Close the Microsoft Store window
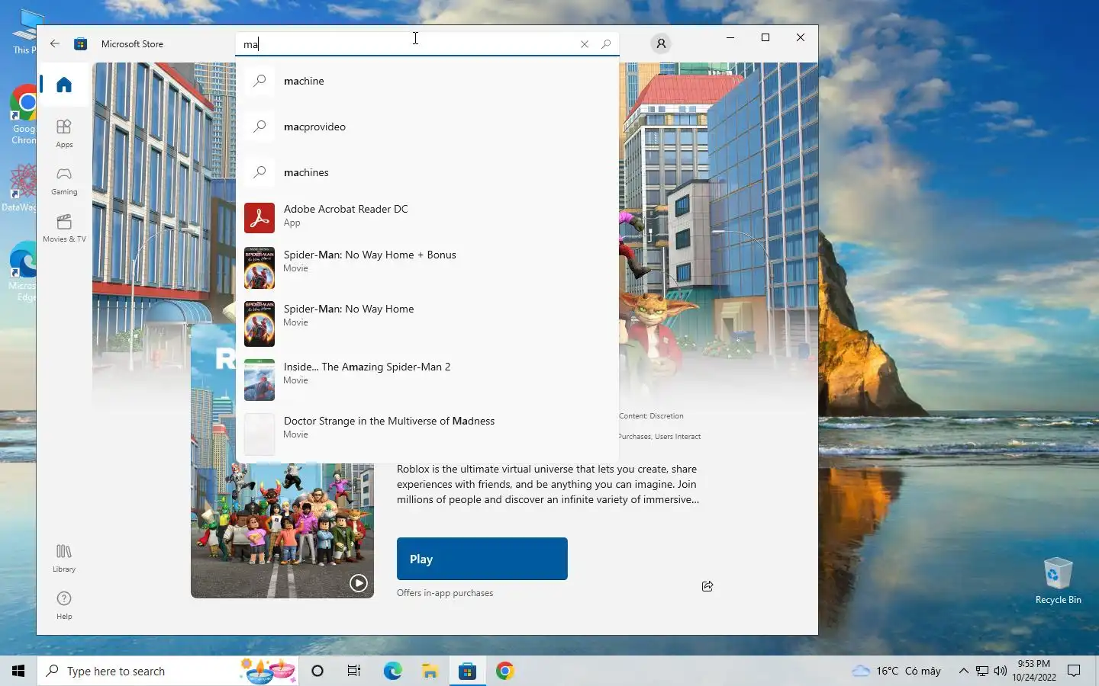 [x=801, y=37]
